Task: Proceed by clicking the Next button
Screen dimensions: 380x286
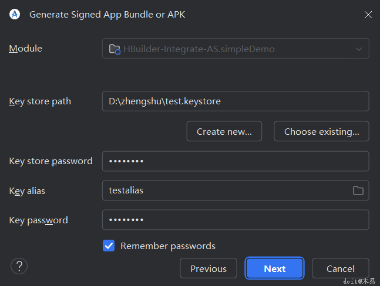Action: pyautogui.click(x=274, y=269)
